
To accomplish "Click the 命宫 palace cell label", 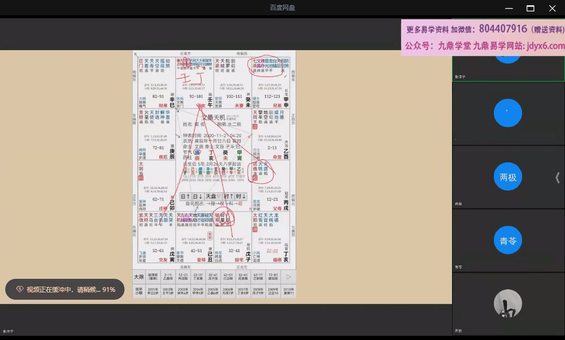I will (270, 156).
